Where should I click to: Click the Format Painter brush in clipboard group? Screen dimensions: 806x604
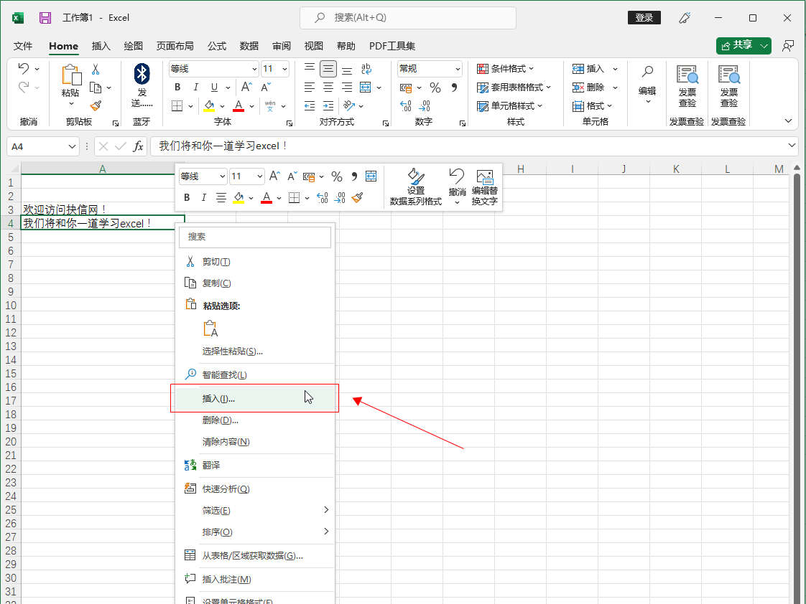96,105
